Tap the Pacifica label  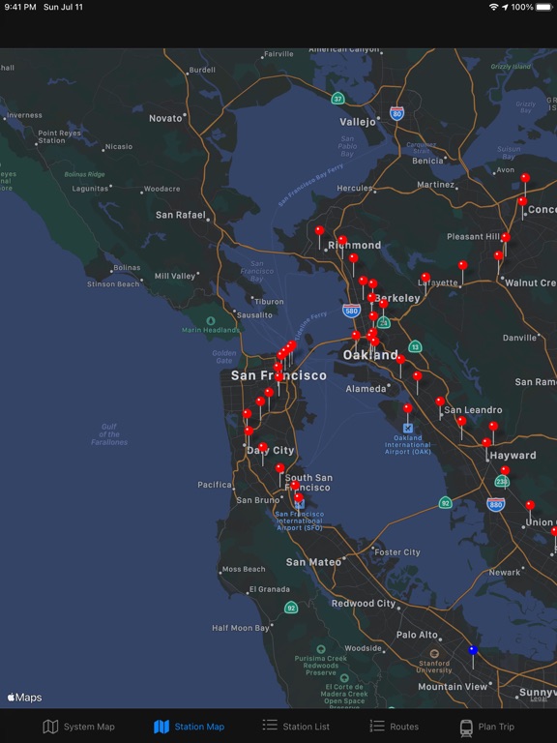[x=215, y=485]
